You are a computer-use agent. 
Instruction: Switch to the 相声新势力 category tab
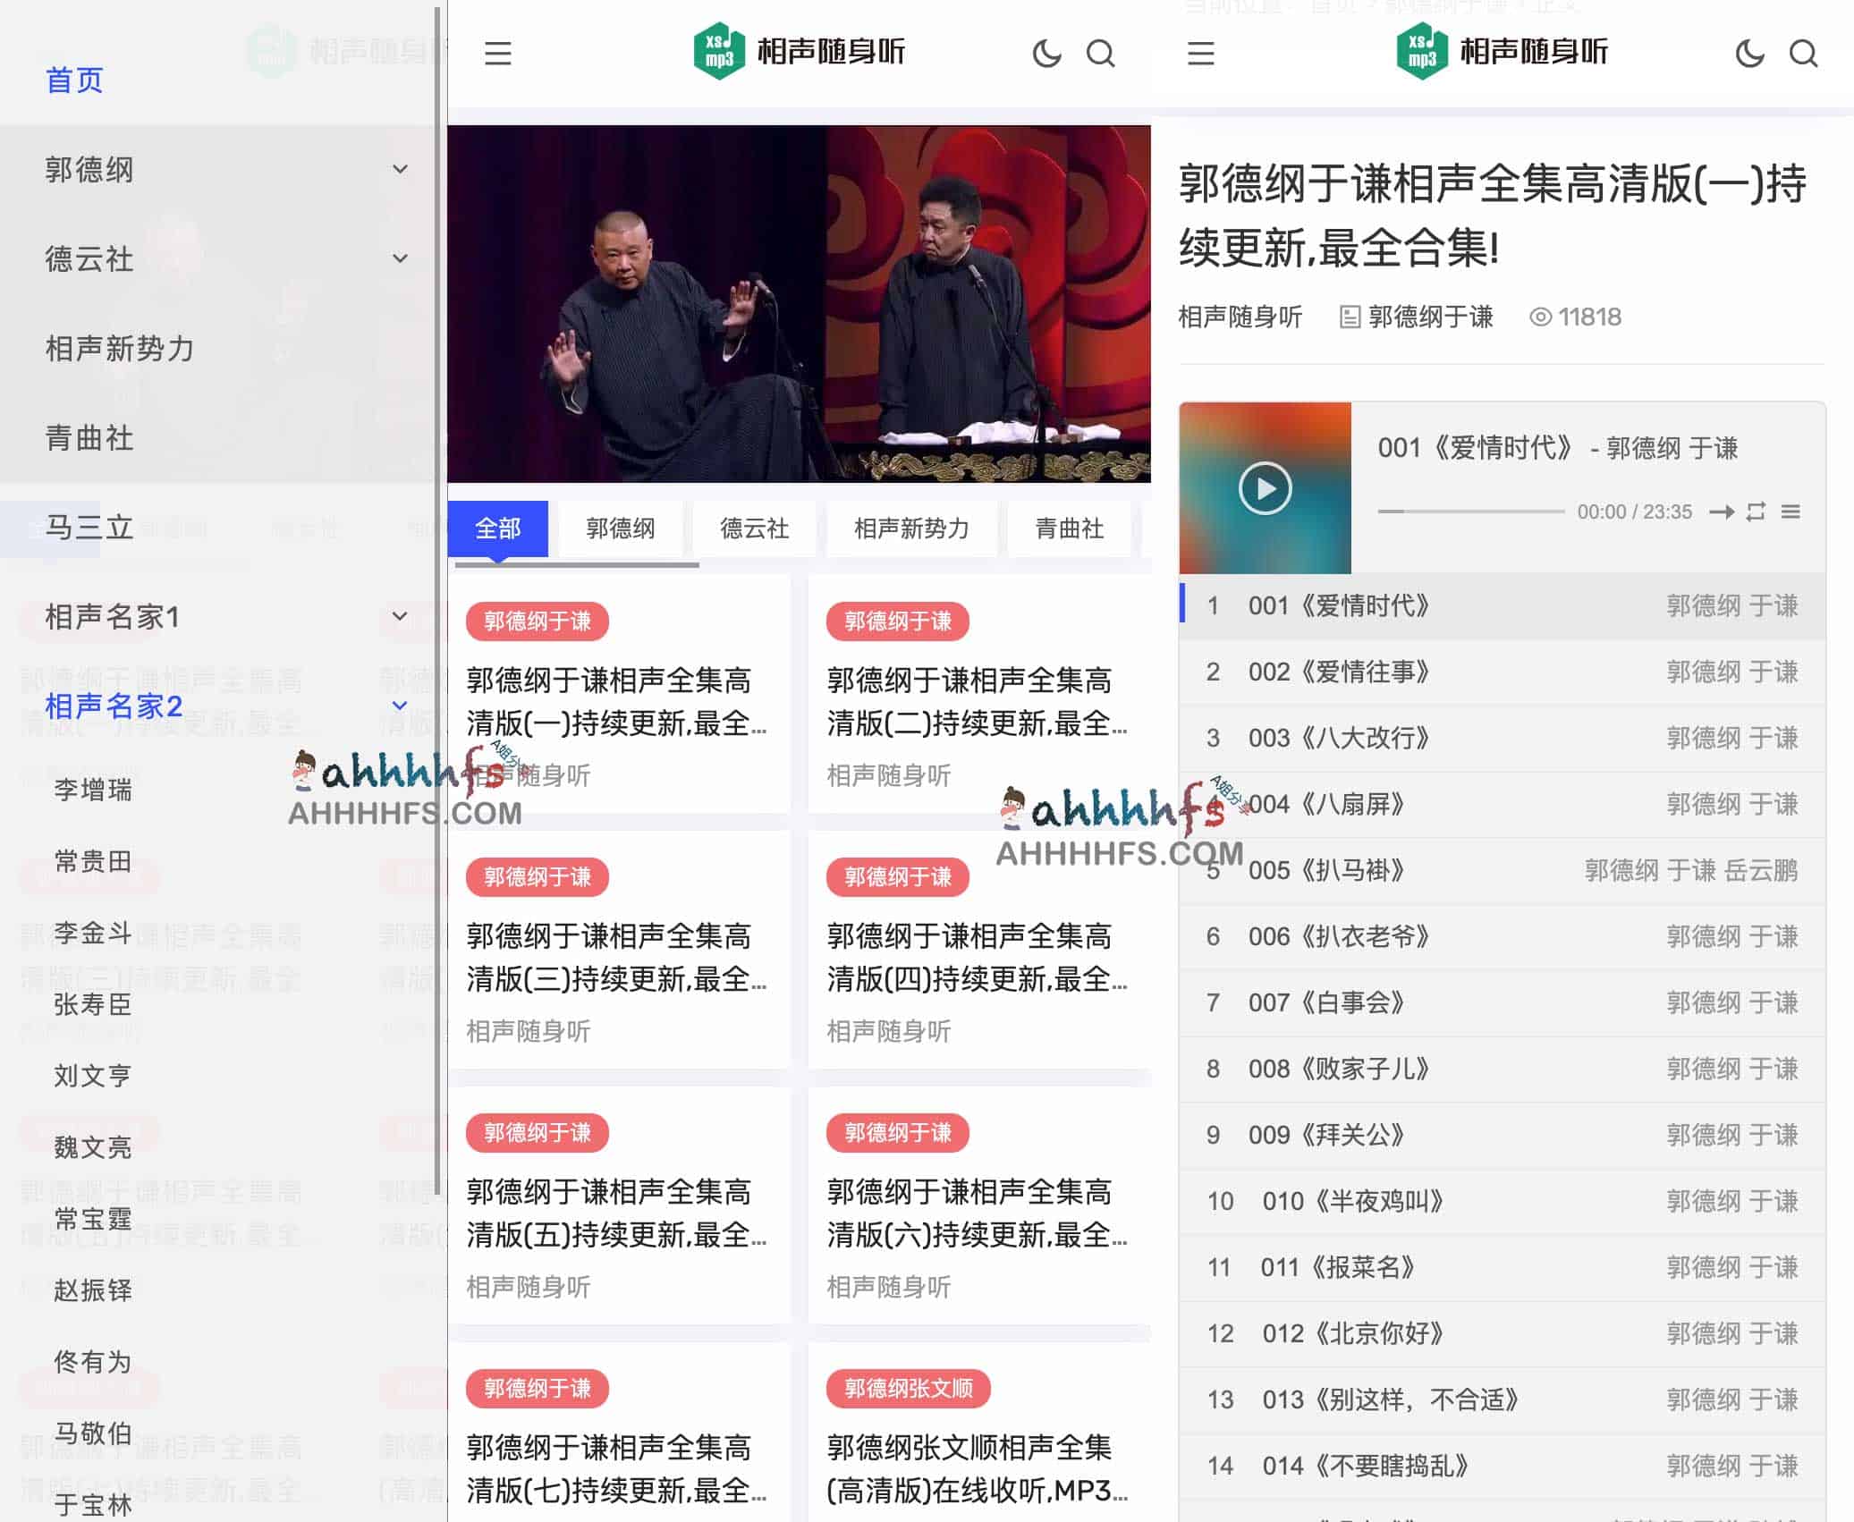pos(911,528)
